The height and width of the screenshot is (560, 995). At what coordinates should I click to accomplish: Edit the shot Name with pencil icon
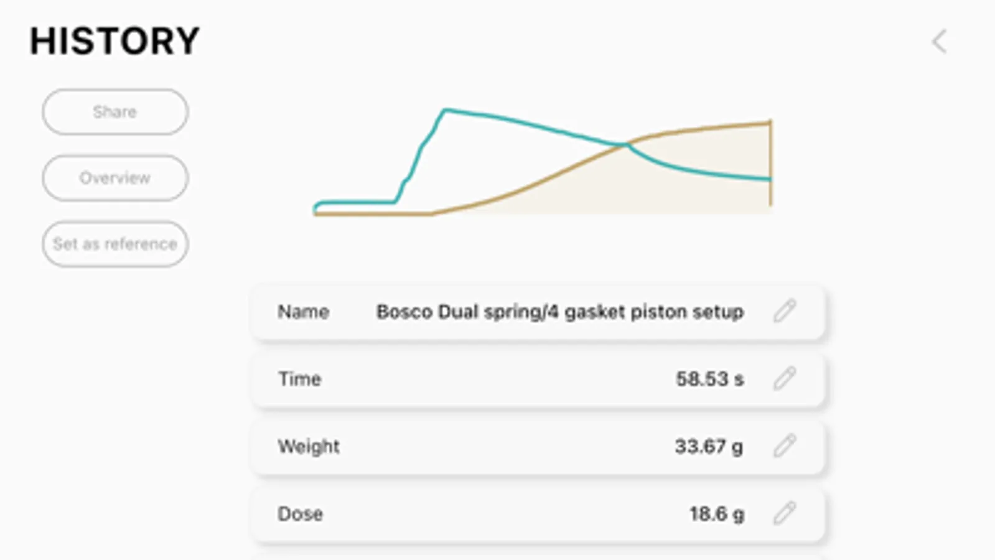tap(785, 310)
